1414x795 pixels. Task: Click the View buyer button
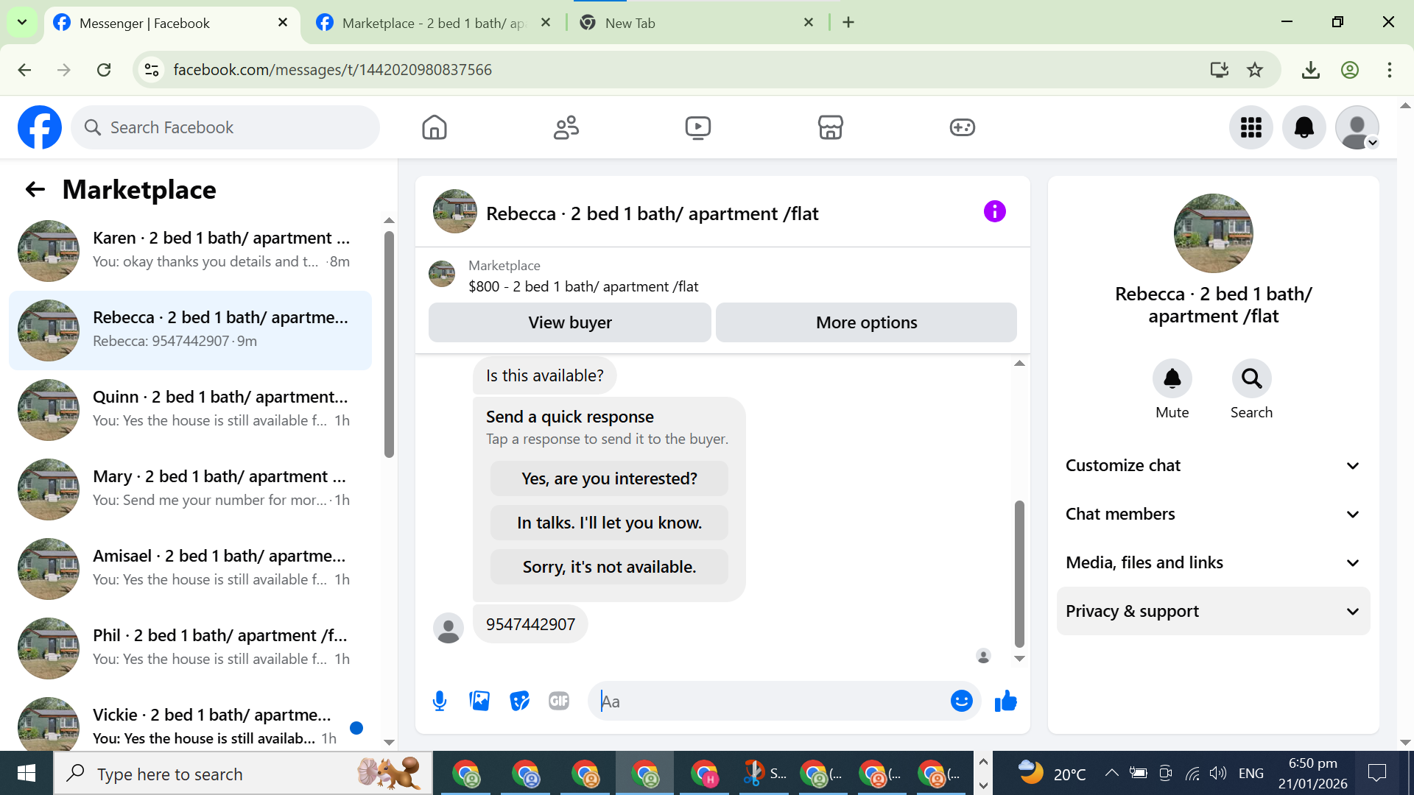coord(569,322)
